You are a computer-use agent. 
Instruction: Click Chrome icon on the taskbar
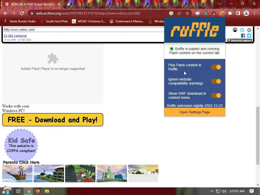pos(28,191)
